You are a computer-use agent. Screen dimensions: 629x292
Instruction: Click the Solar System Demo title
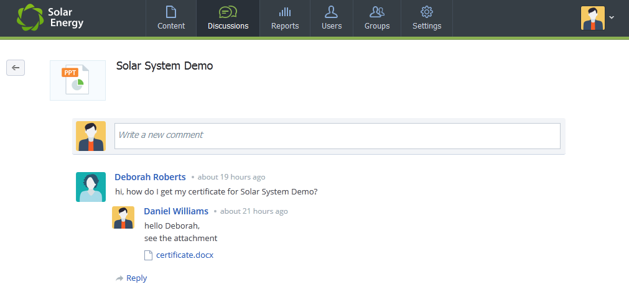[x=164, y=66]
